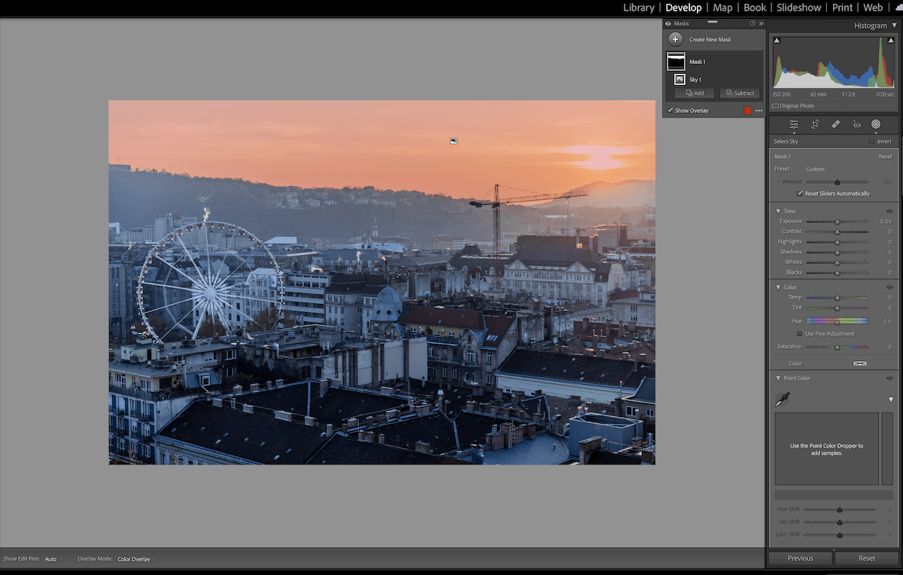Viewport: 903px width, 575px height.
Task: Select the Sky 1 mask thumbnail
Action: 680,79
